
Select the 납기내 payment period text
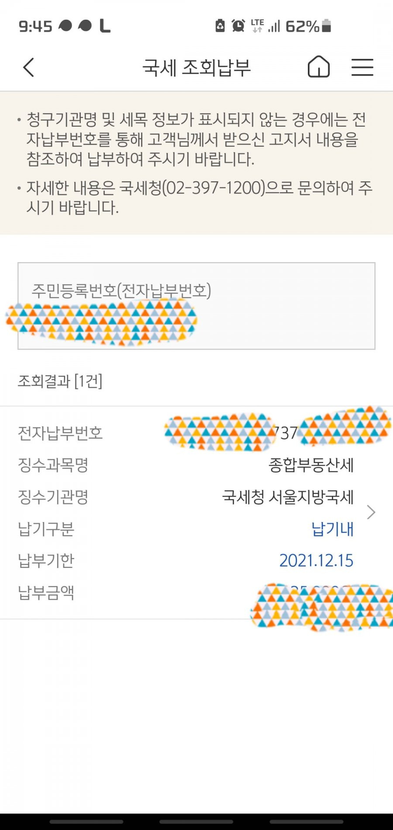[332, 529]
